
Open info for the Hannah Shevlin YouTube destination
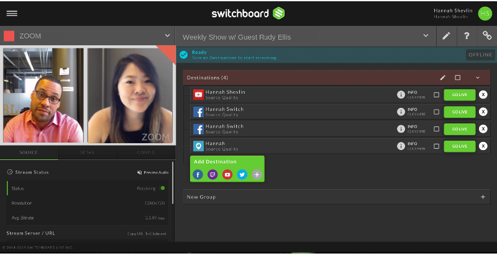[401, 95]
